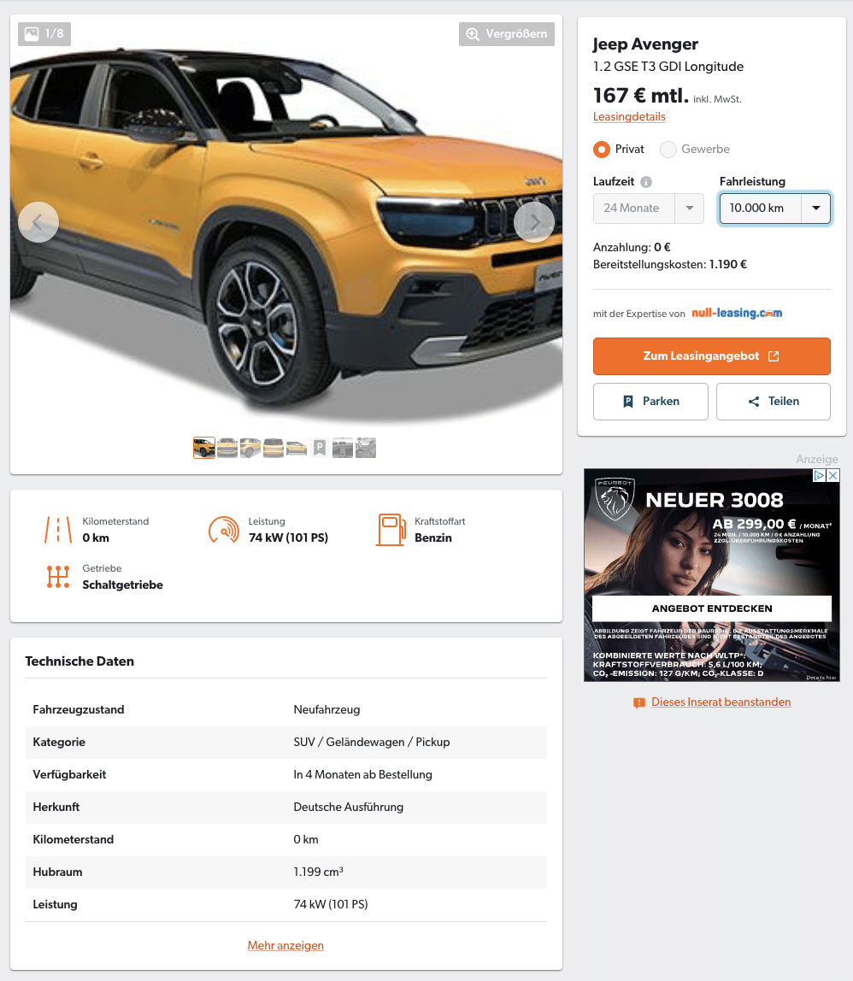Open the Leasingdetails link

tap(629, 117)
